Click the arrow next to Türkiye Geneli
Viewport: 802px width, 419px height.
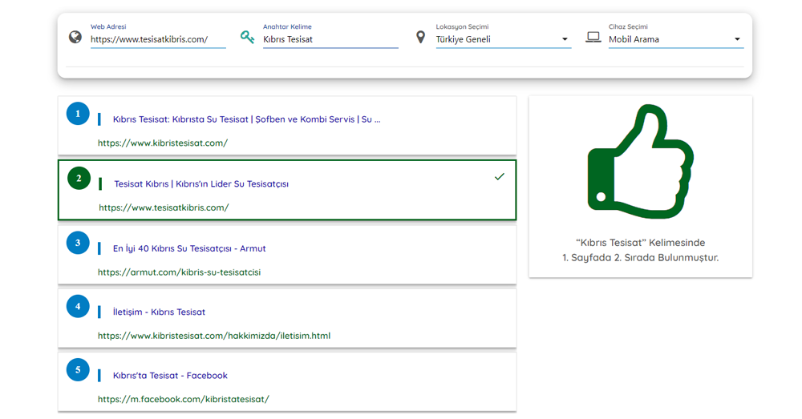pyautogui.click(x=565, y=39)
